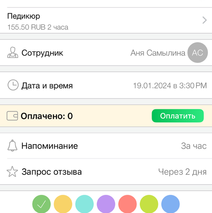Change review request Через 2 дня

pyautogui.click(x=182, y=172)
